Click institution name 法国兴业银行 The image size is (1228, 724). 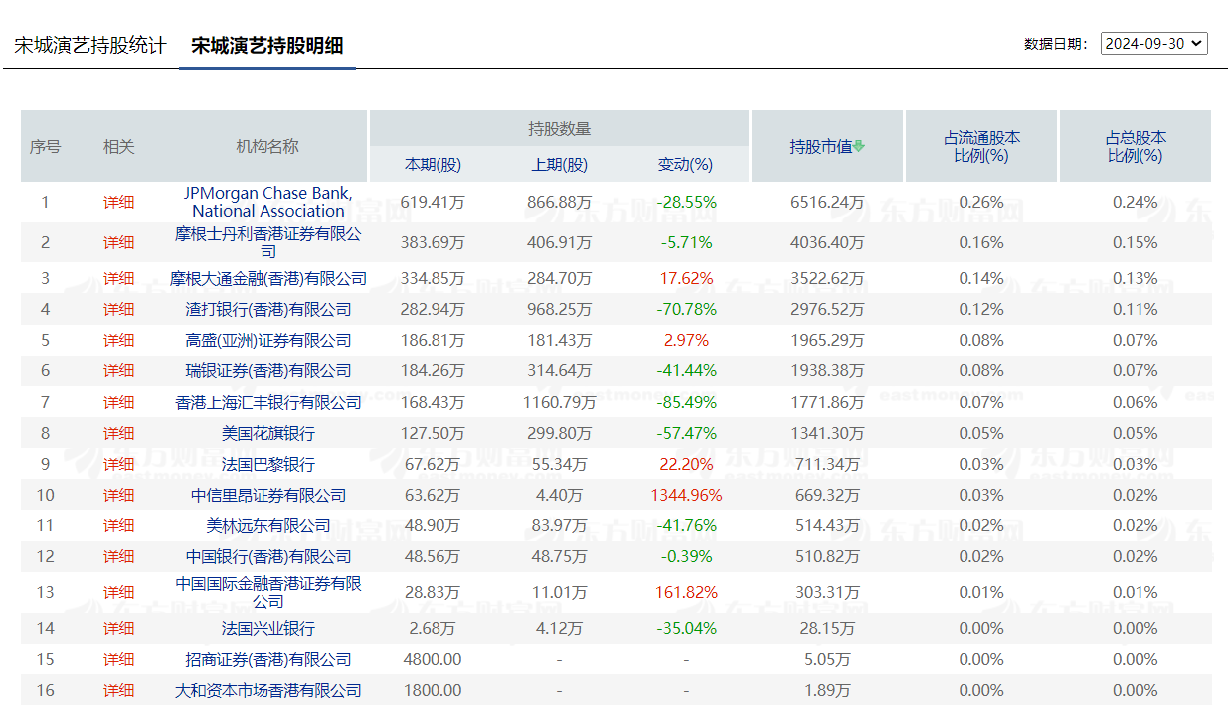coord(268,628)
